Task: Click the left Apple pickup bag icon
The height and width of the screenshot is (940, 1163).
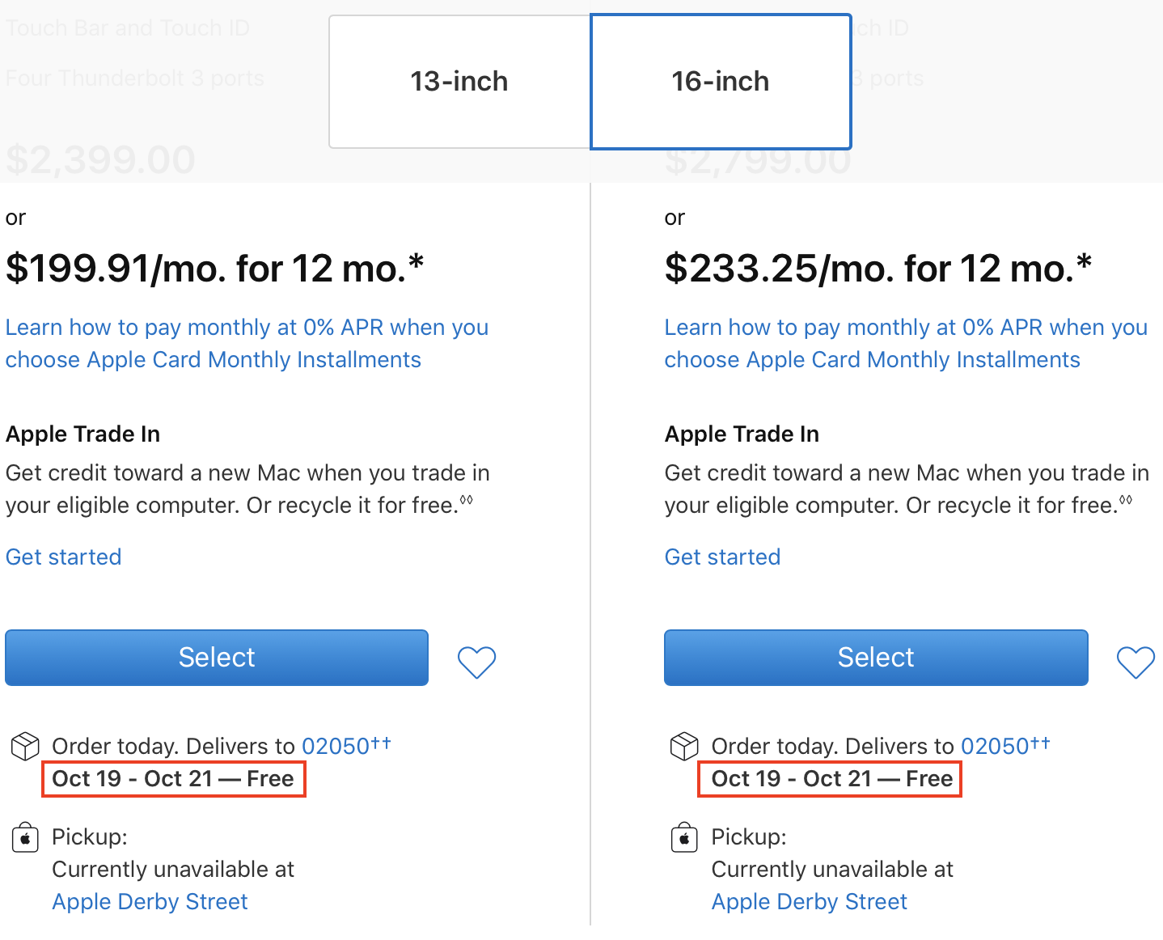Action: tap(25, 837)
